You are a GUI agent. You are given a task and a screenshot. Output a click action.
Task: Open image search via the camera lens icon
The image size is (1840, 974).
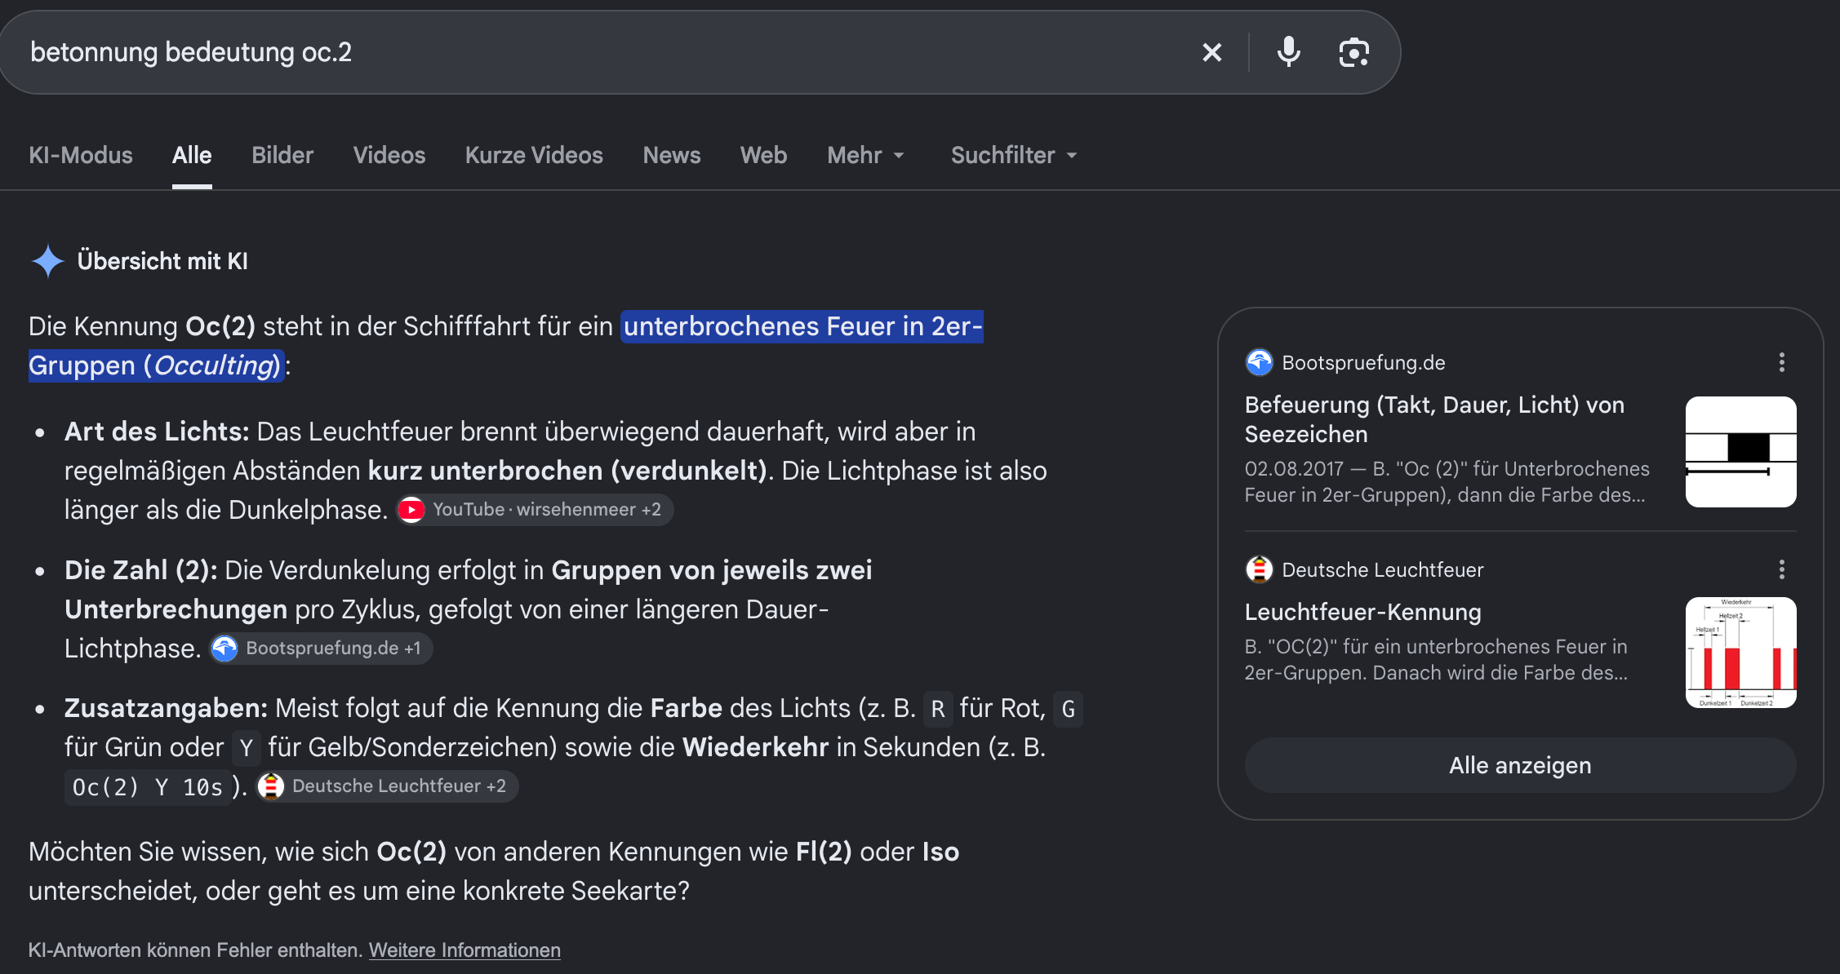(1354, 52)
